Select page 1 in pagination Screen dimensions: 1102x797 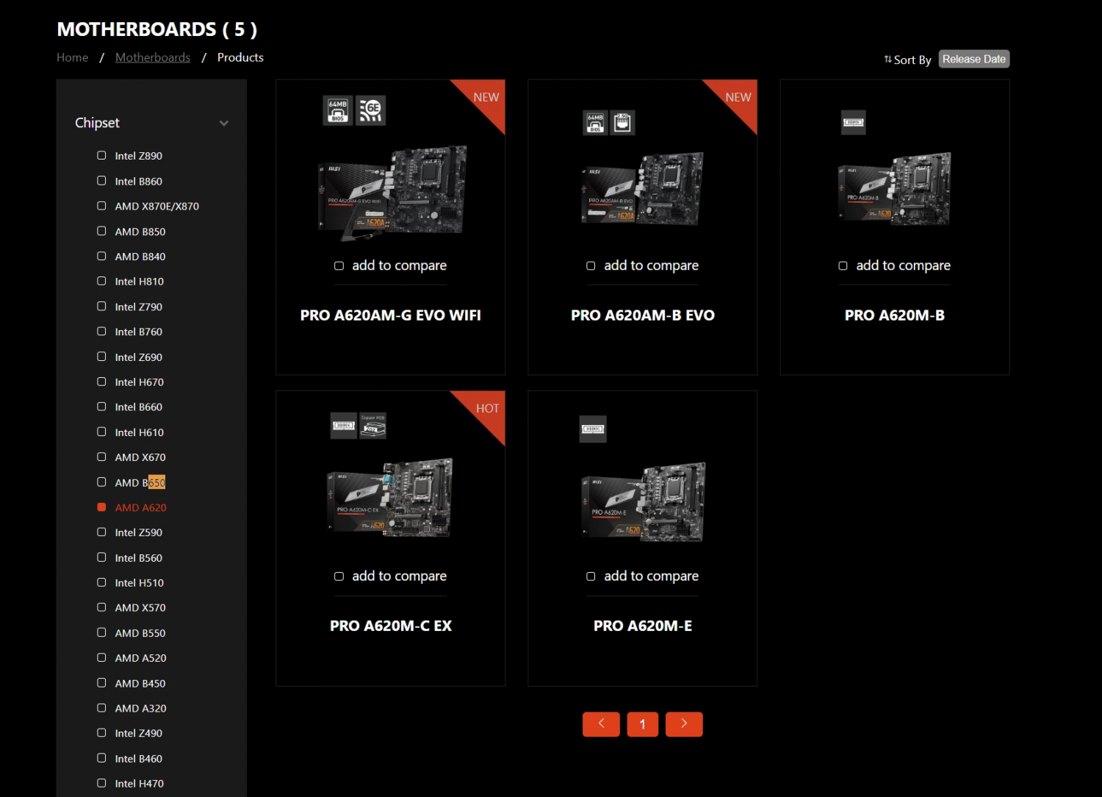642,724
